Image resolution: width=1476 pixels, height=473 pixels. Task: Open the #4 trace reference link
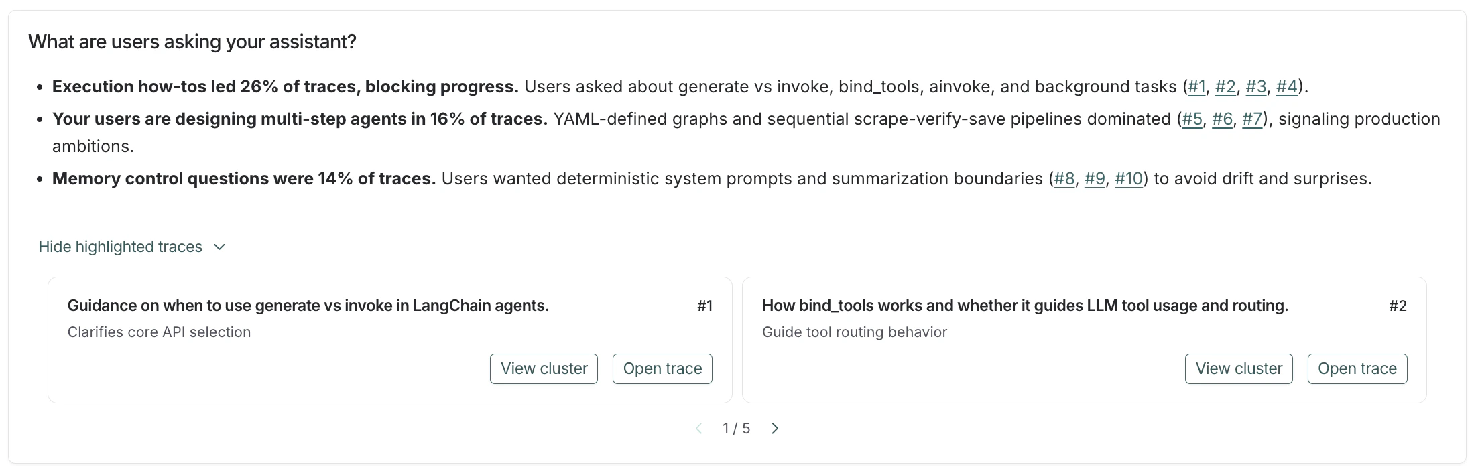click(1286, 87)
